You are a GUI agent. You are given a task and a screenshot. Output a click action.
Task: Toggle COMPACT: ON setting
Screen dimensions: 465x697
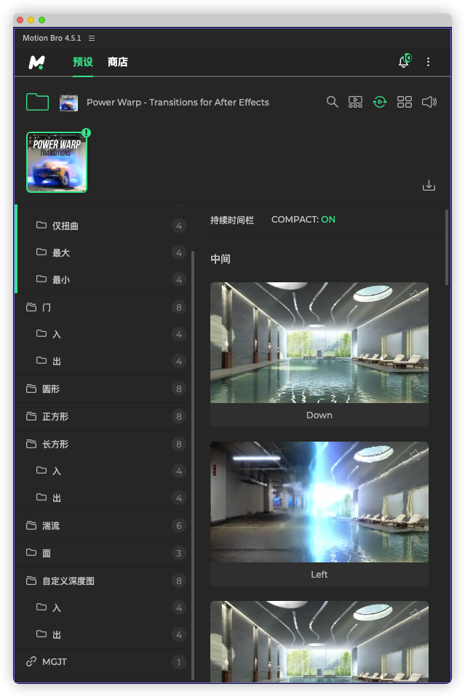click(x=303, y=220)
